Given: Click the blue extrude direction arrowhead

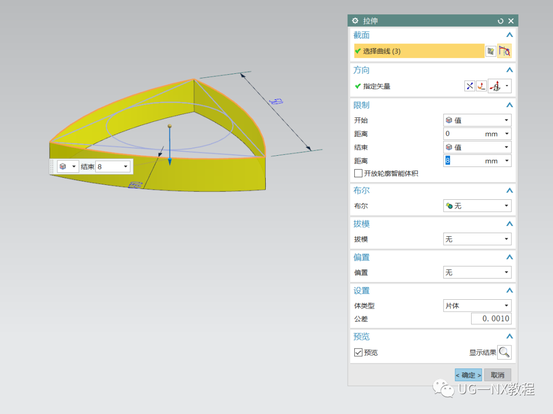Looking at the screenshot, I should [169, 161].
